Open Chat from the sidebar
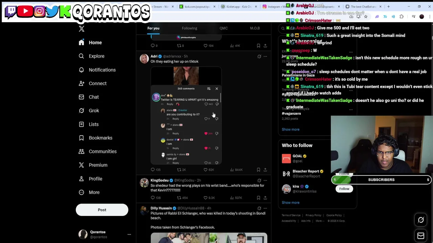 point(89,97)
